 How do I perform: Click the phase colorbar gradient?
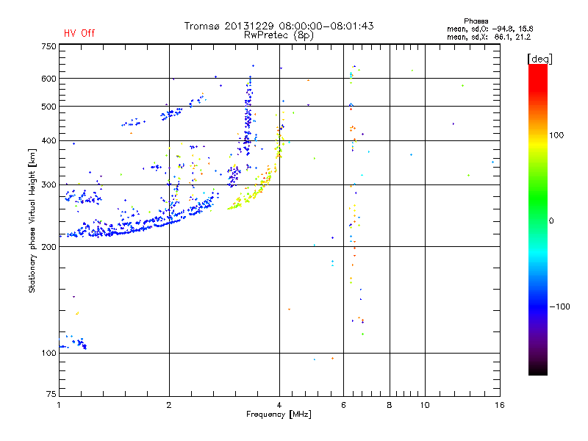[538, 219]
